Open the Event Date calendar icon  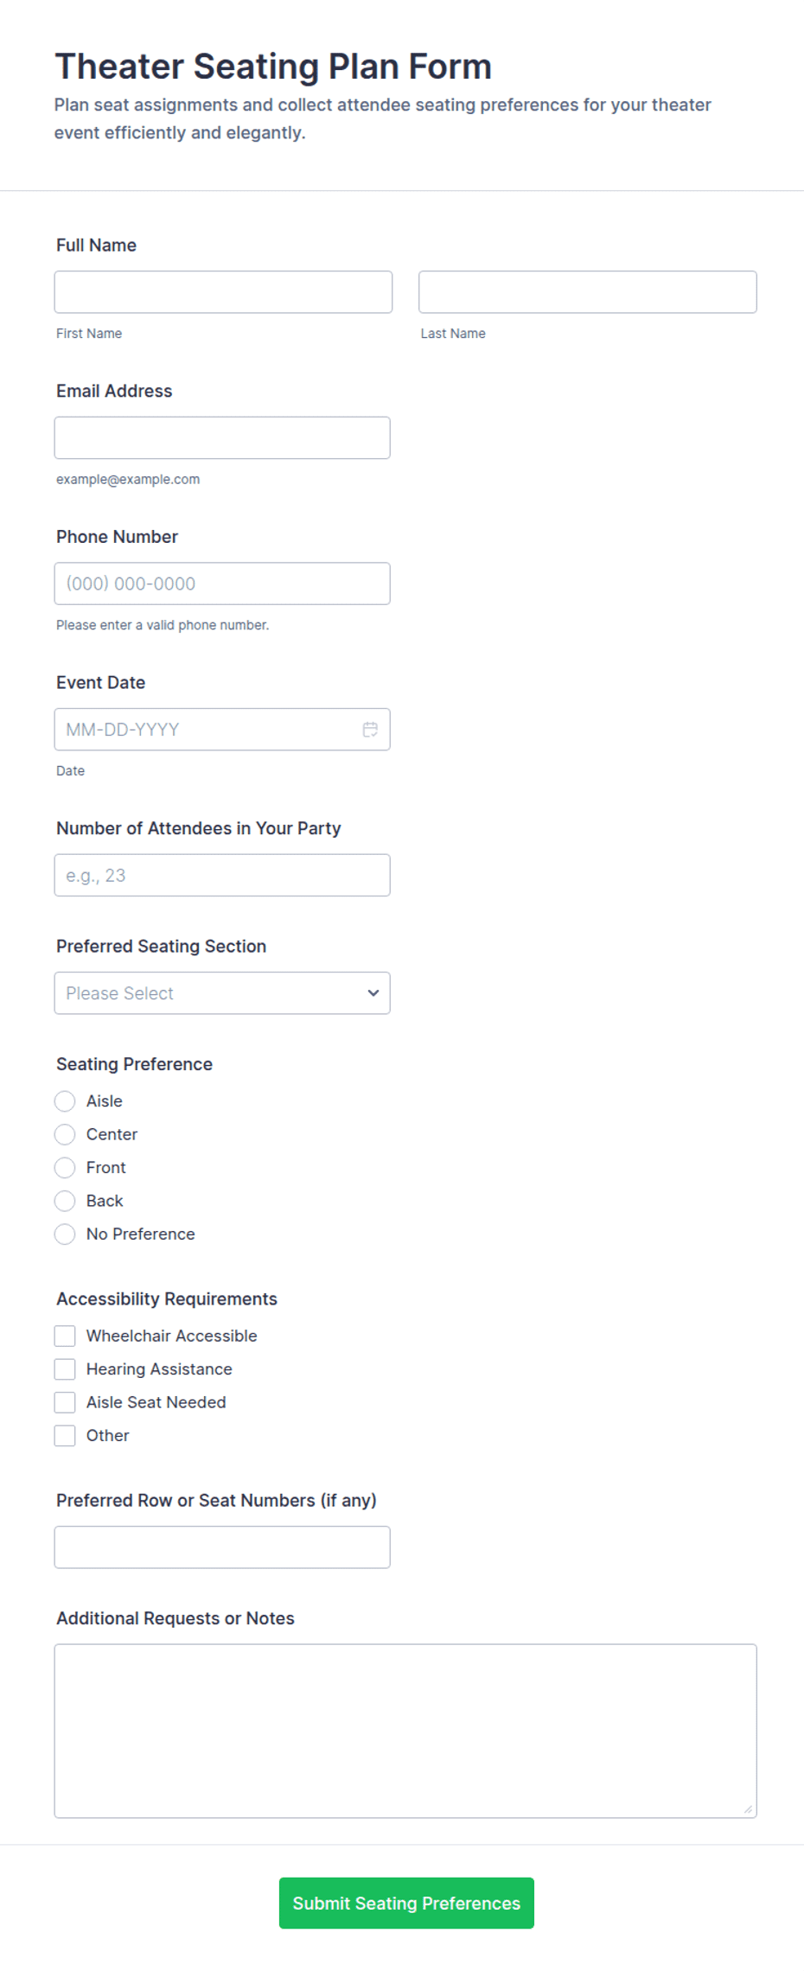(x=370, y=730)
